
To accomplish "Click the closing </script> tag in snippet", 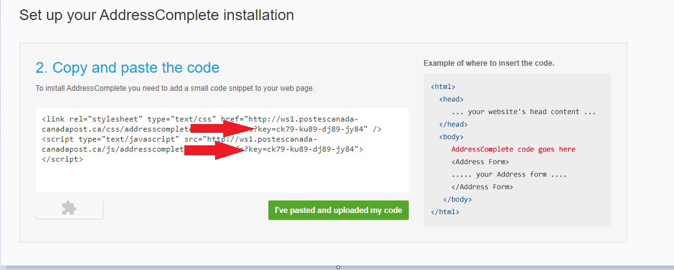I will pyautogui.click(x=62, y=159).
